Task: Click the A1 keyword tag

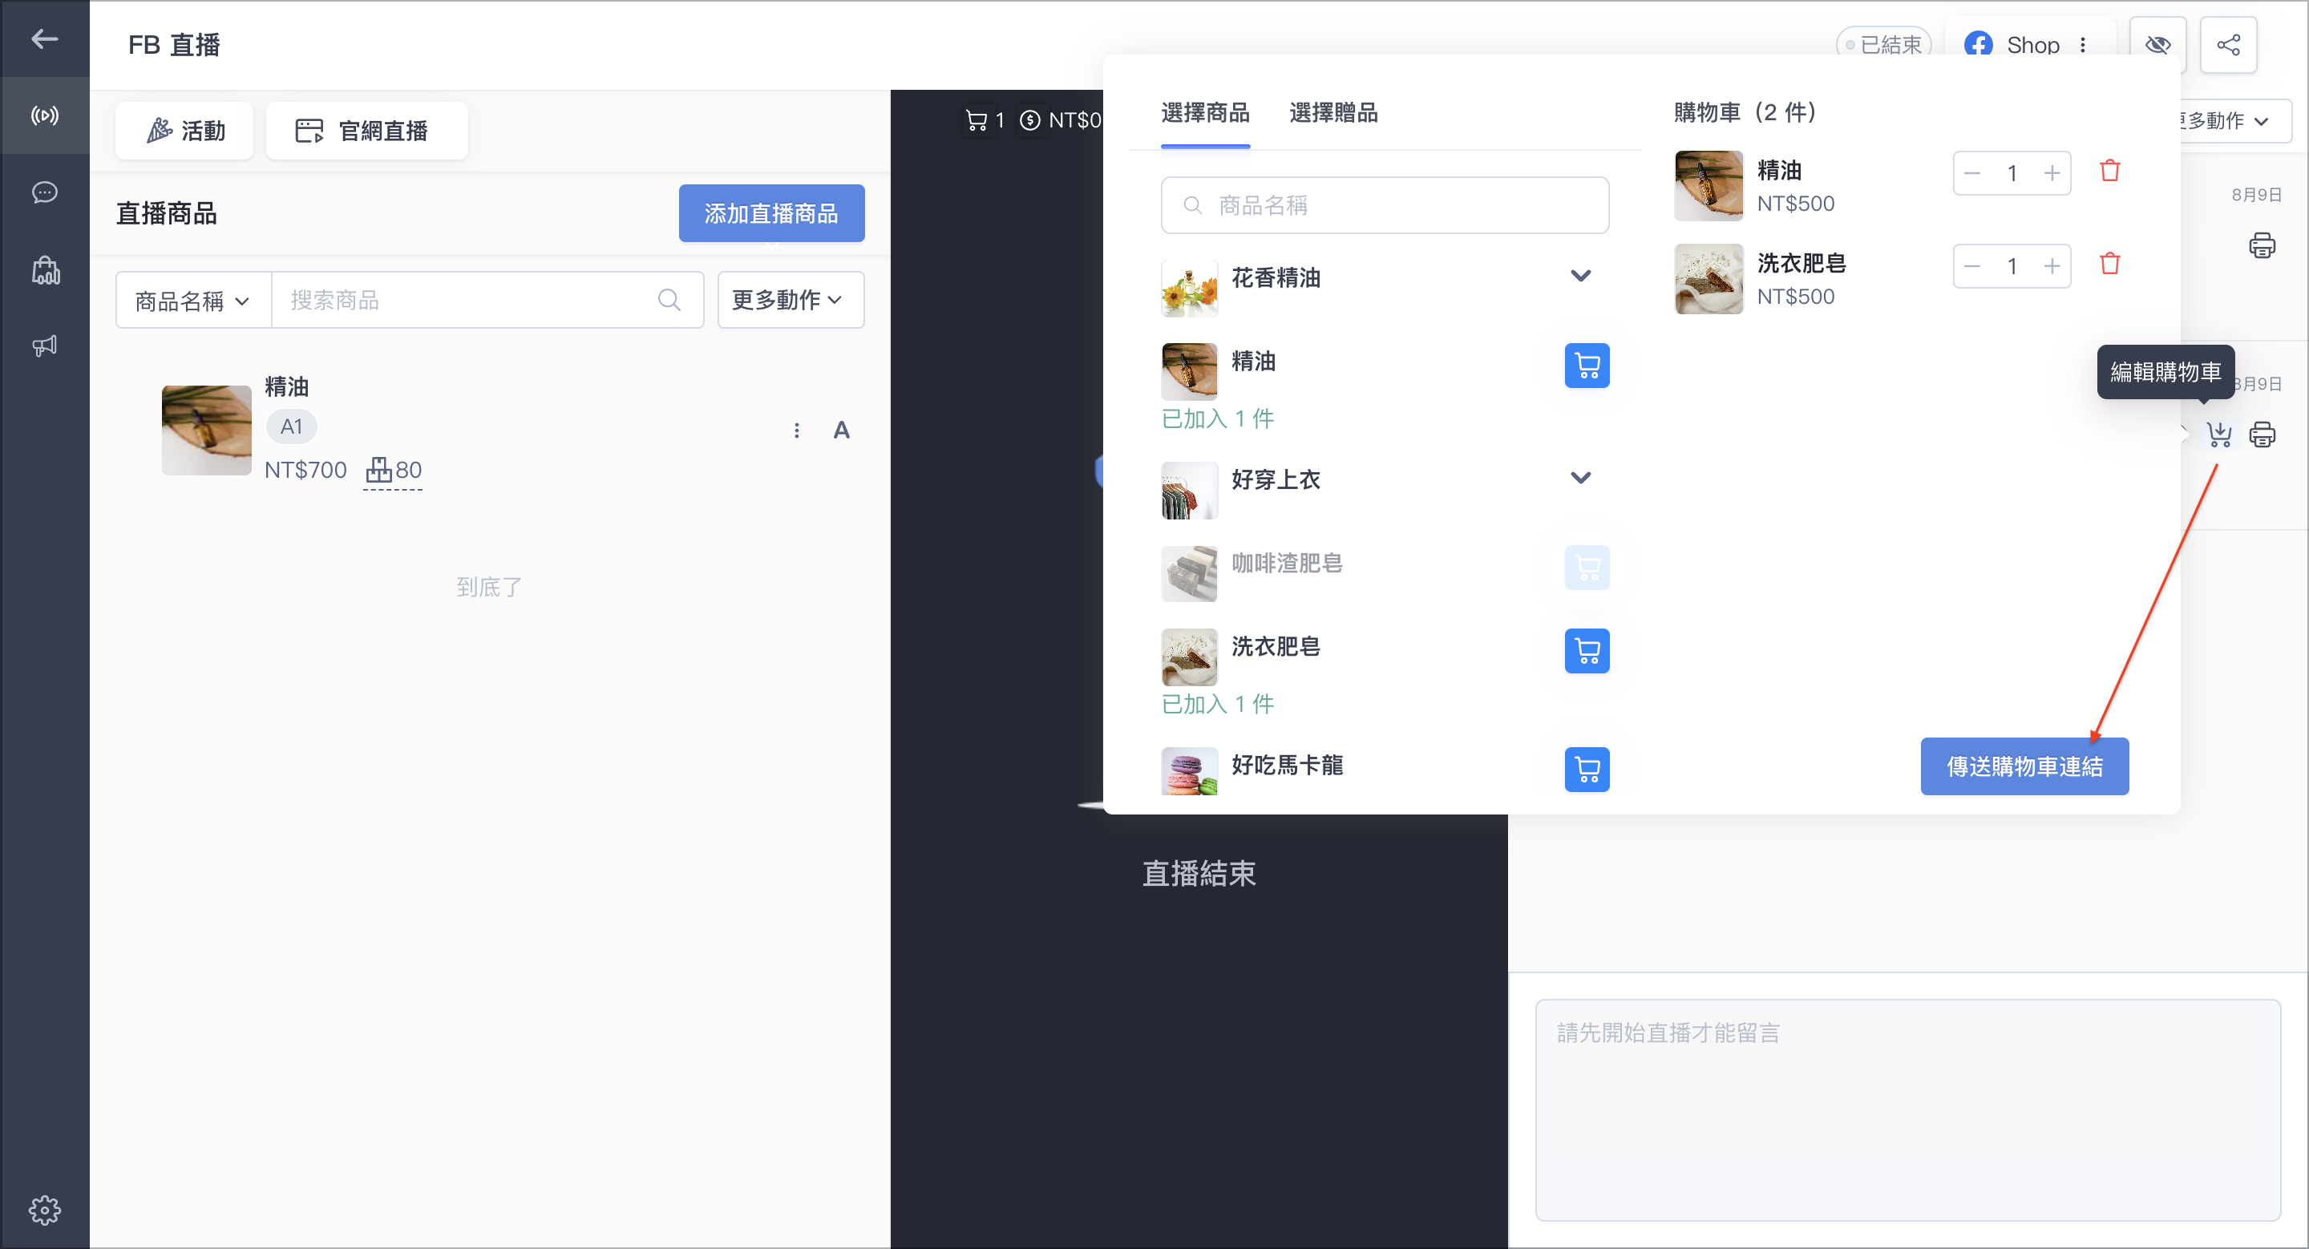Action: 291,426
